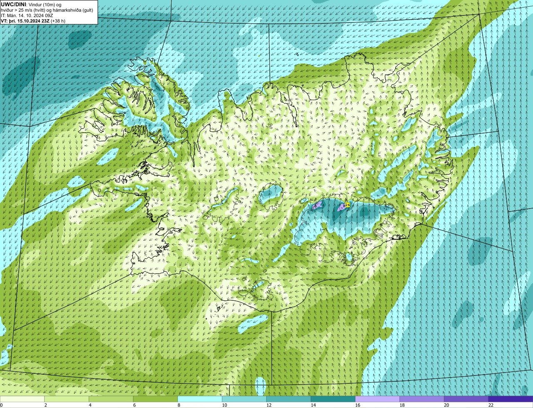Screen dimensions: 533x408
Task: Click the legend value label 10
Action: tap(224, 405)
